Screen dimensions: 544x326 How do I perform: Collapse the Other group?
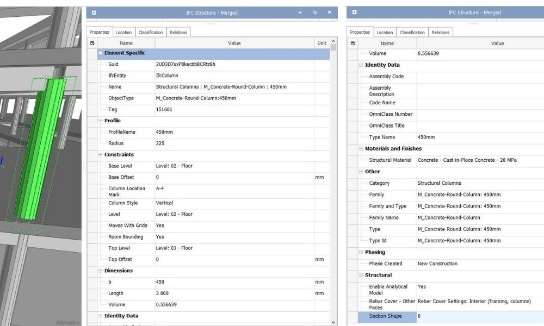click(x=361, y=172)
